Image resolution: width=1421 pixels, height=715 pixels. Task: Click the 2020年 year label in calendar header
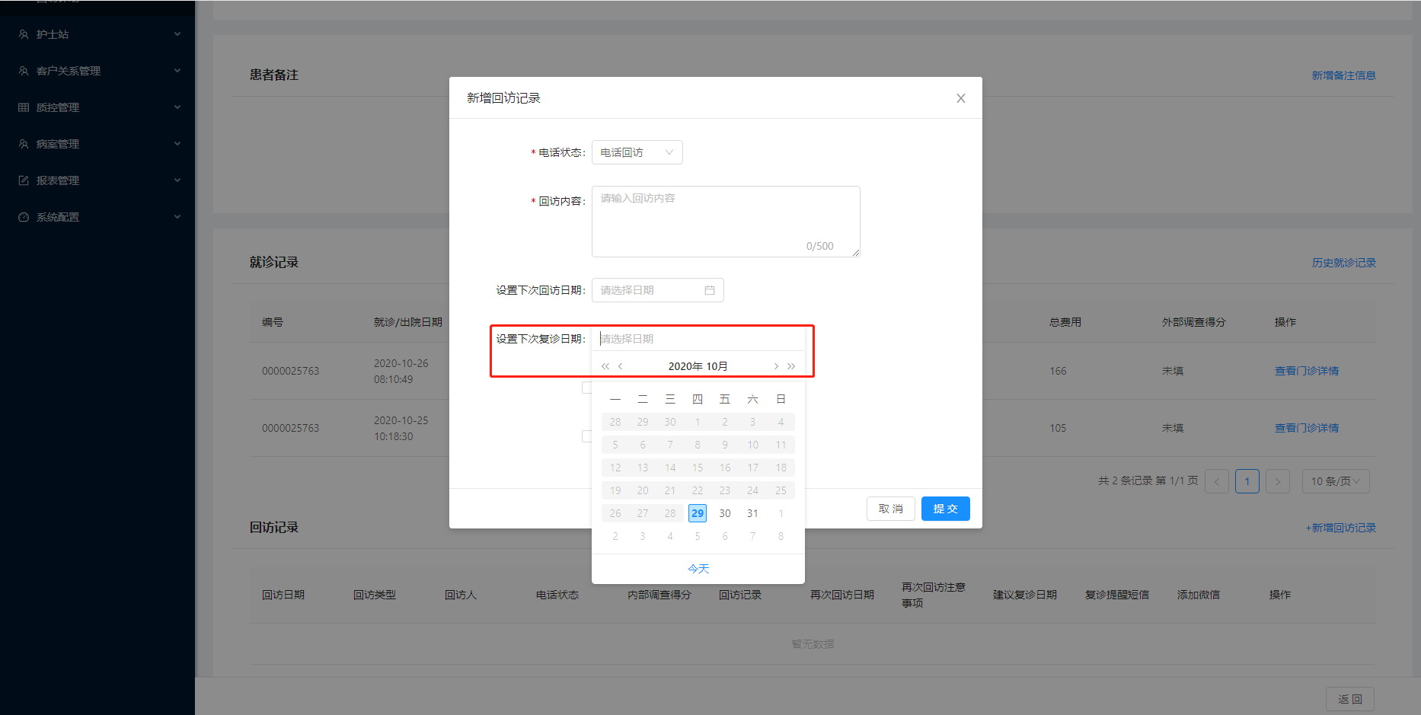pos(685,366)
